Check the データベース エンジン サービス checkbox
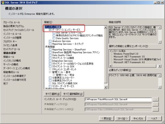 point(50,30)
